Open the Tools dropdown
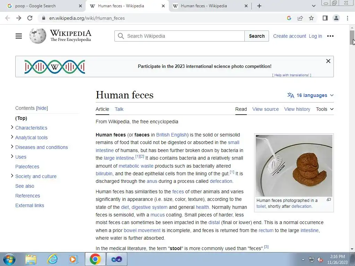Viewport: 355px width, 266px height. pos(324,109)
